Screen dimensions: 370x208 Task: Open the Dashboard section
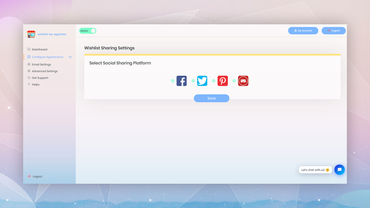(40, 49)
